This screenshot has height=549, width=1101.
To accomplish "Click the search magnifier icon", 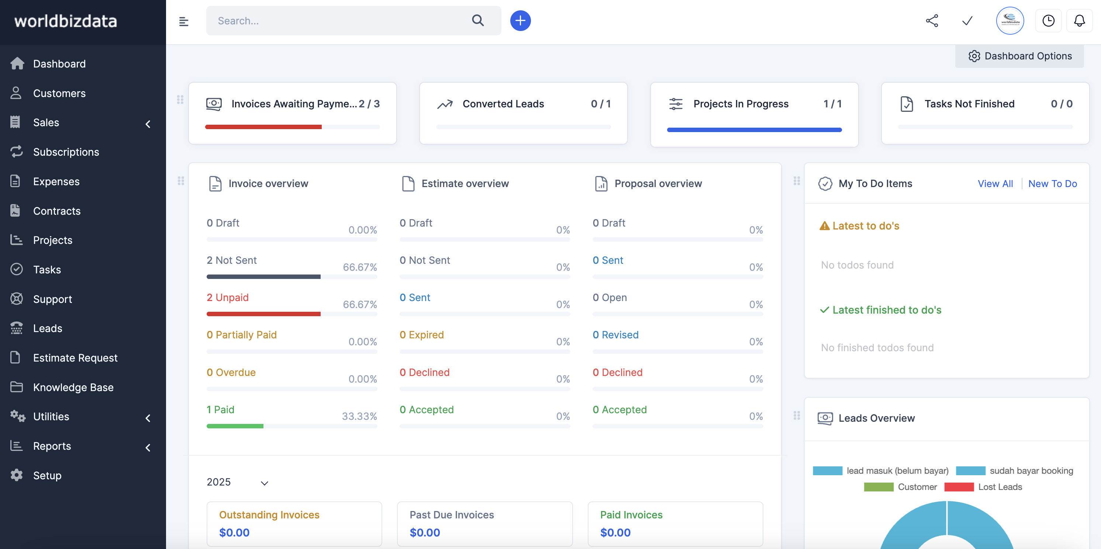I will pos(478,21).
